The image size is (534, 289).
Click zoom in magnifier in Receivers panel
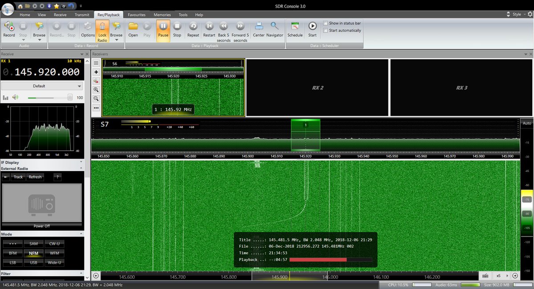(96, 90)
